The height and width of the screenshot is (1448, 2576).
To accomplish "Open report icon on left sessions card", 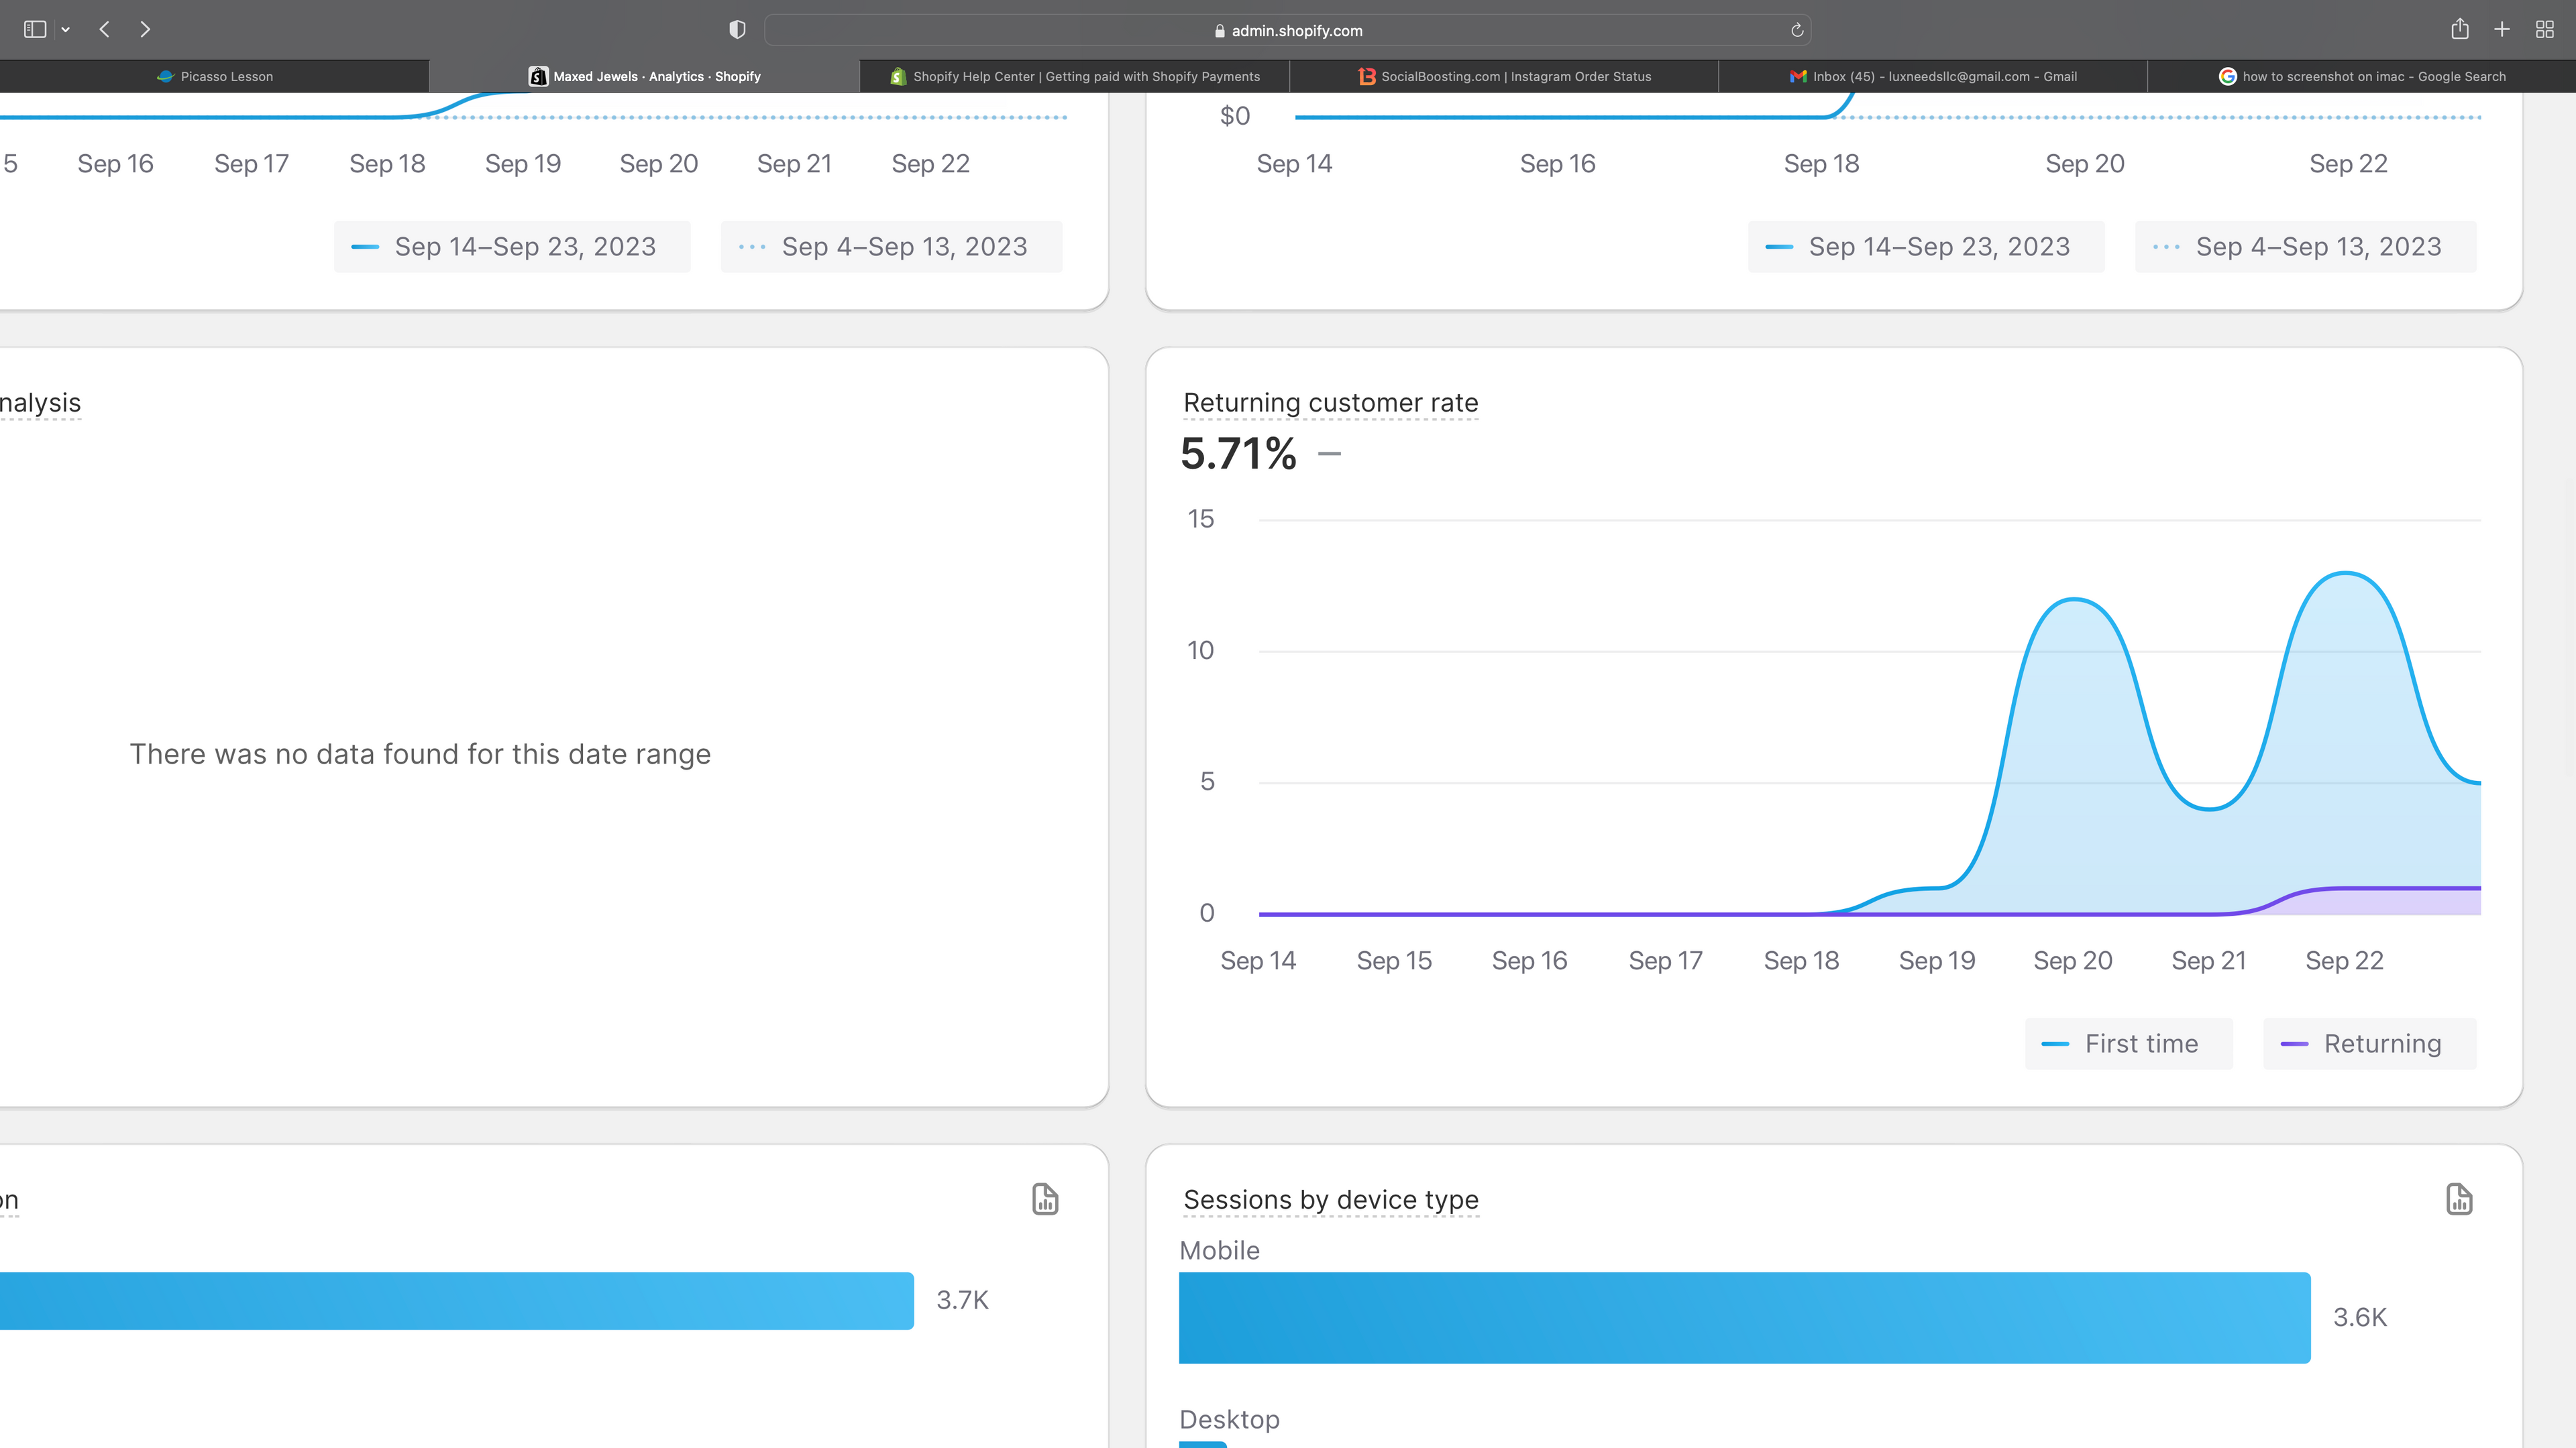I will click(x=1045, y=1198).
